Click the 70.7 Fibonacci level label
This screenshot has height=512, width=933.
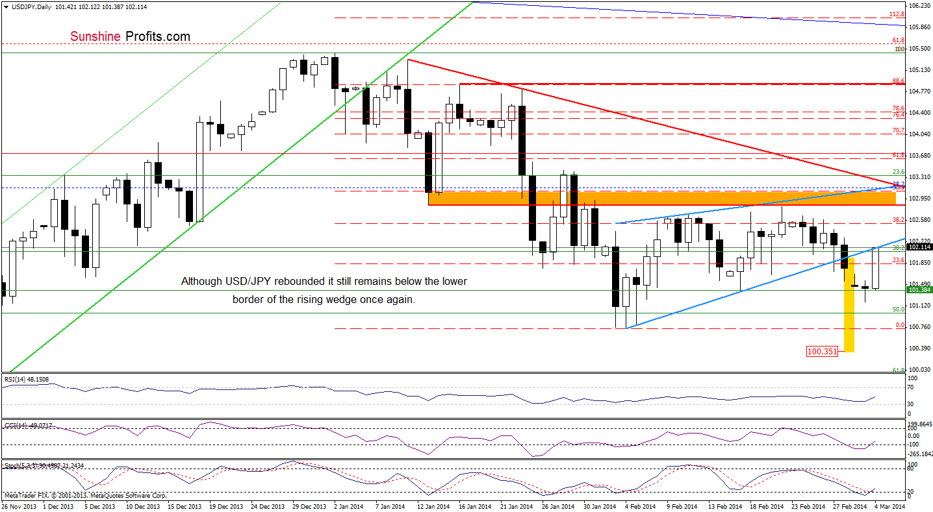click(899, 130)
